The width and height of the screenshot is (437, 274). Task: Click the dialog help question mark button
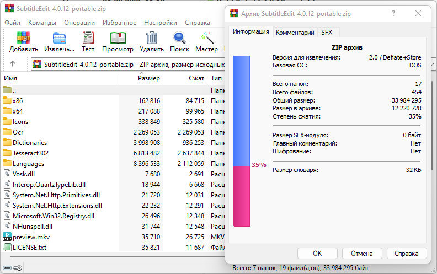coord(393,13)
